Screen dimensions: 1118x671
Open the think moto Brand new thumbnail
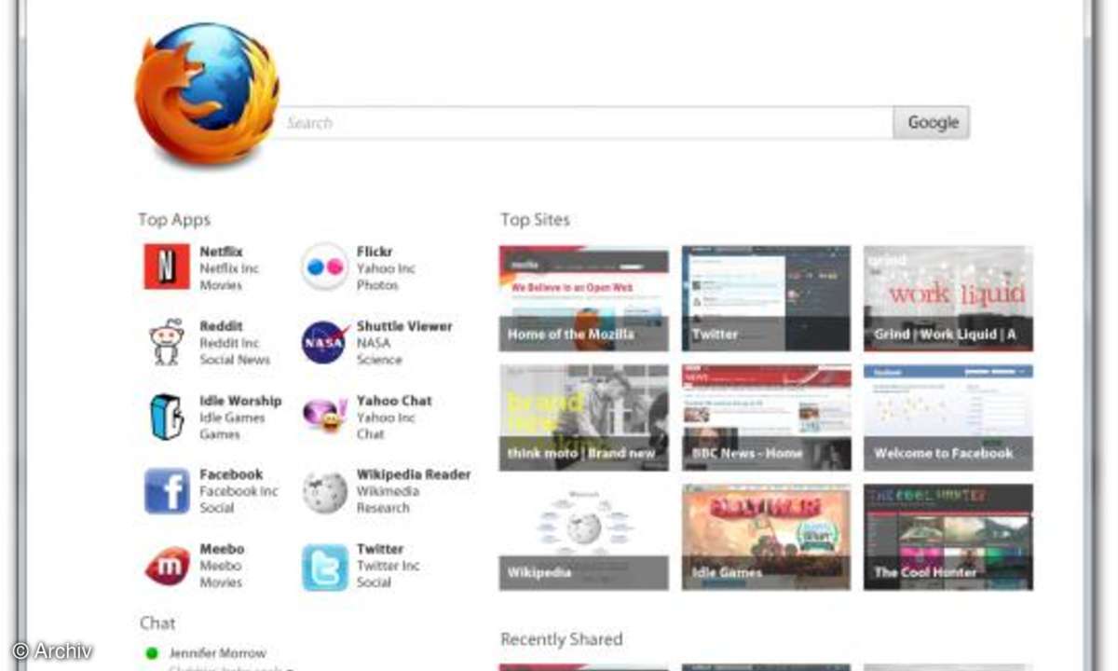coord(583,418)
